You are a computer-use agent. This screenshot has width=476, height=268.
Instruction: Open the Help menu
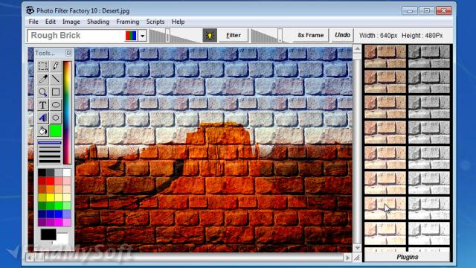click(x=178, y=22)
